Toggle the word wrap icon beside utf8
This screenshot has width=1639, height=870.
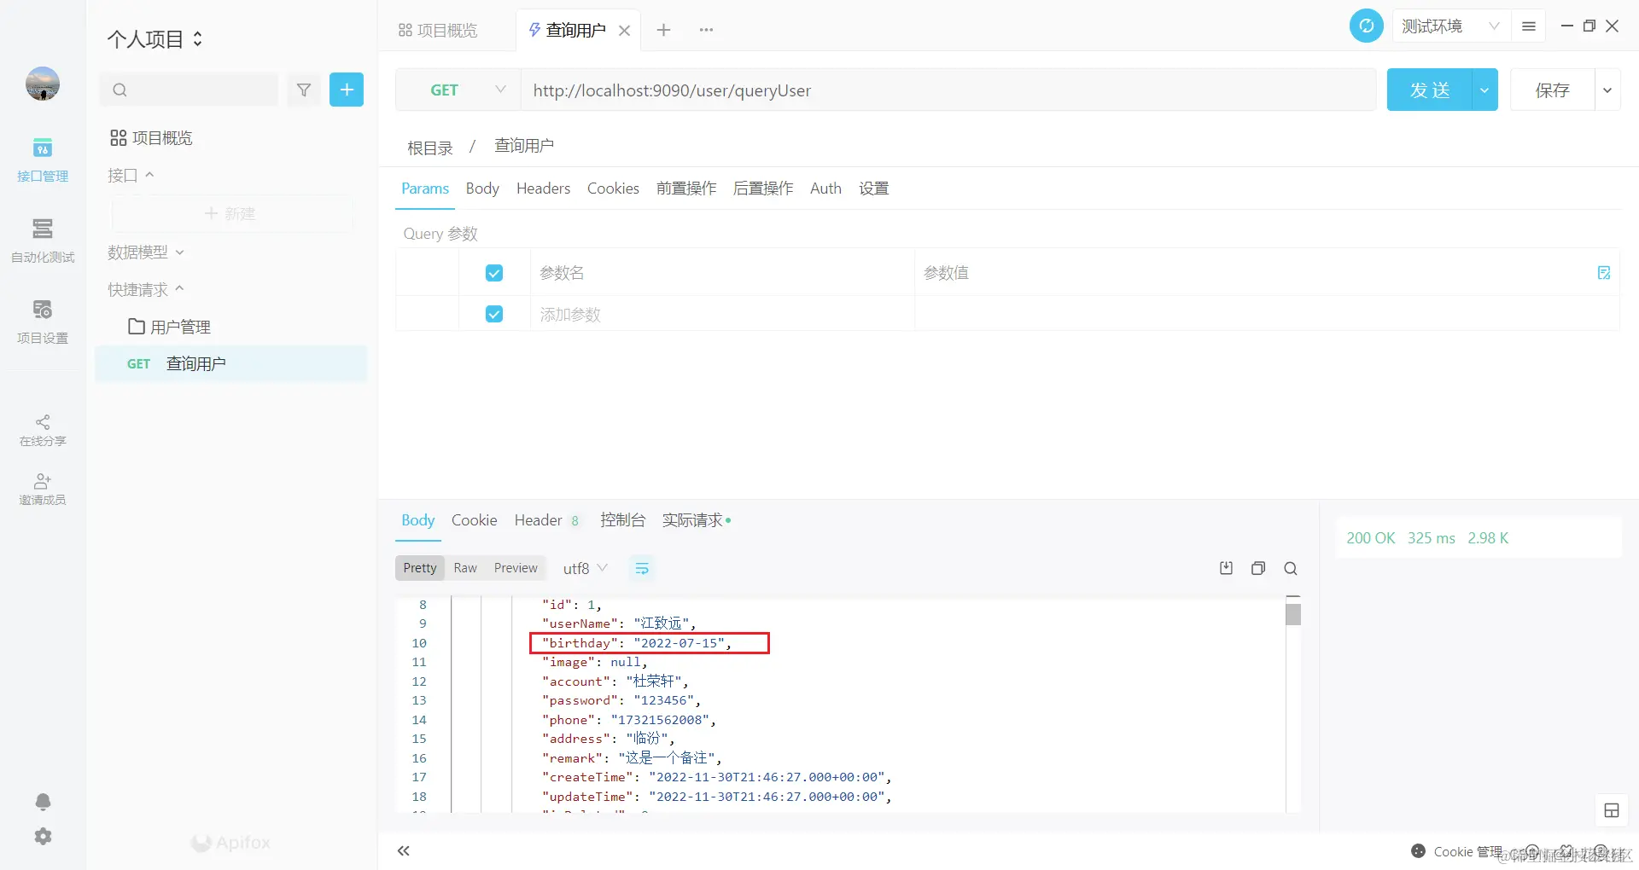(x=642, y=568)
